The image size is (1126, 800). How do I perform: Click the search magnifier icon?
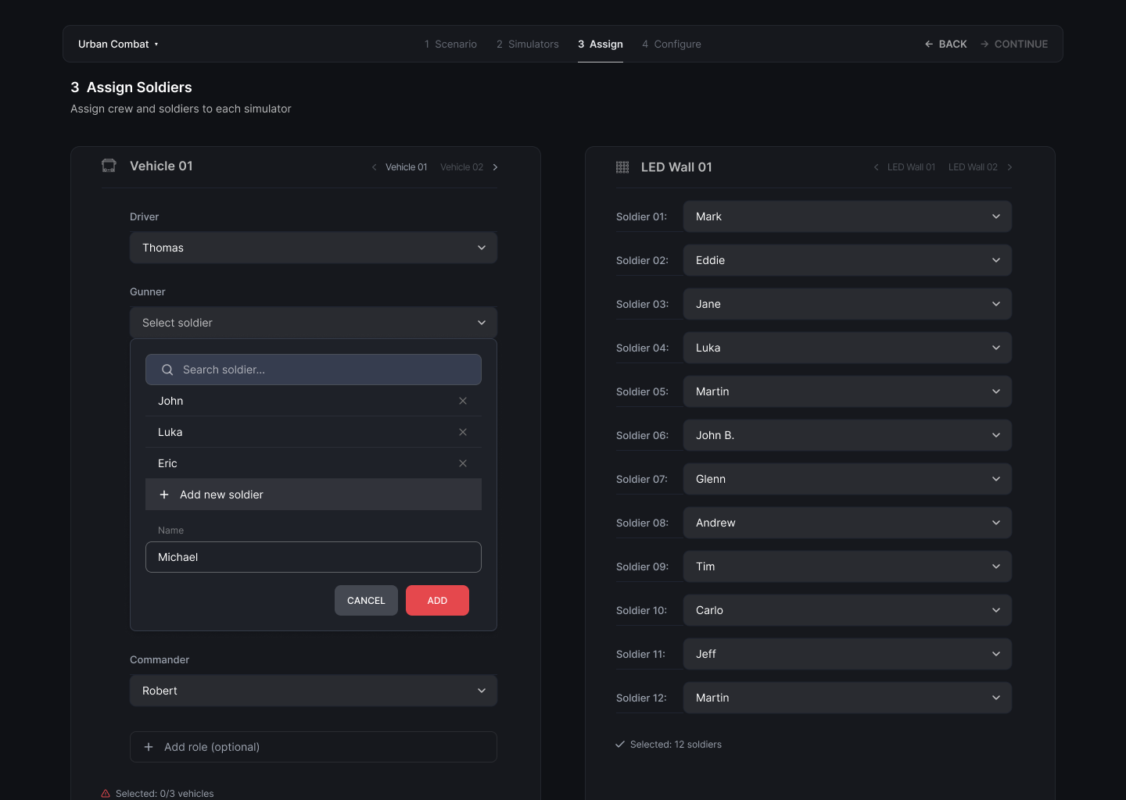click(167, 370)
